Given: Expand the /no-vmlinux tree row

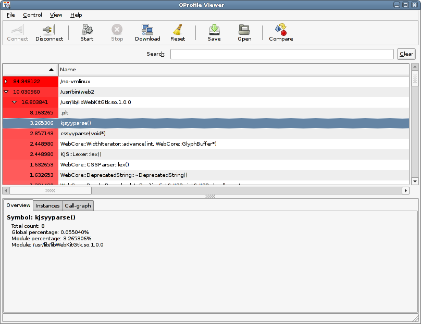Looking at the screenshot, I should (6, 82).
